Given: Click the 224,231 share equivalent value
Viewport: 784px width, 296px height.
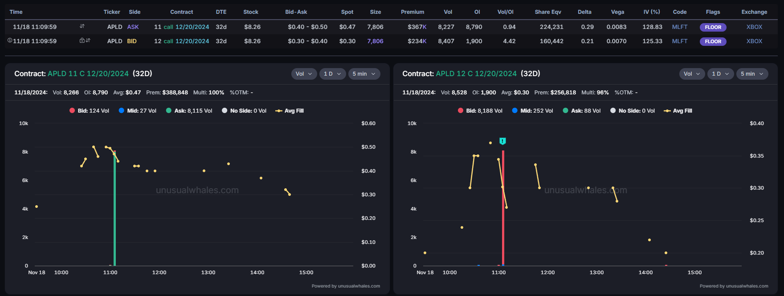Looking at the screenshot, I should 551,27.
